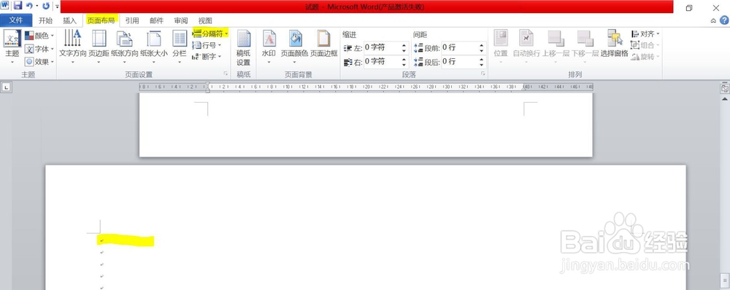Viewport: 730px width, 290px height.
Task: Open the 页面设置 dialog launcher
Action: pos(226,74)
